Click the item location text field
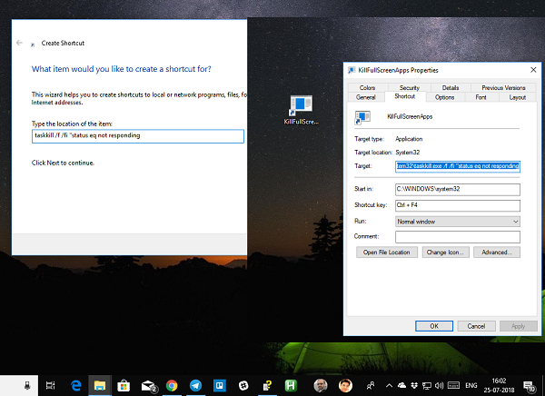The height and width of the screenshot is (396, 545). tap(137, 136)
